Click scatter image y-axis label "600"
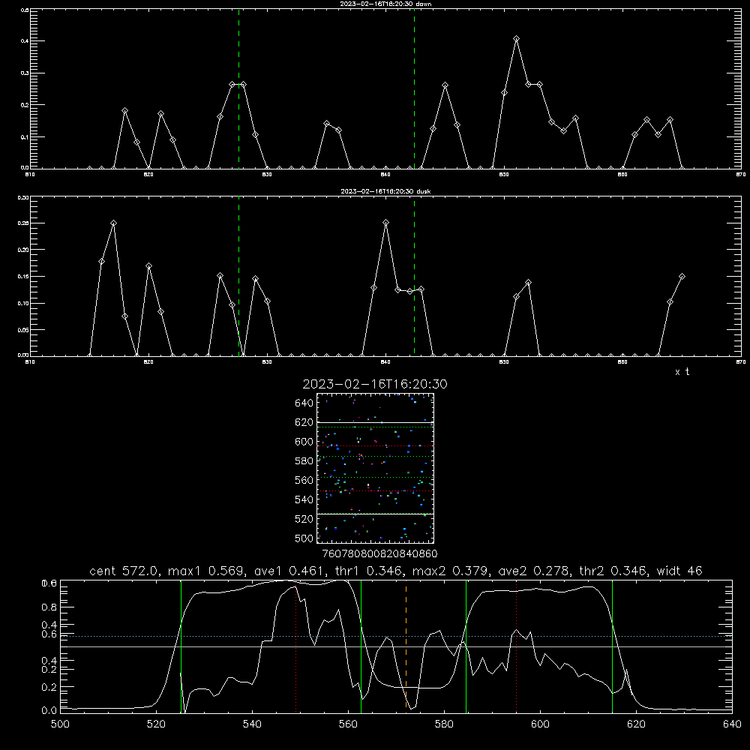 [x=304, y=442]
